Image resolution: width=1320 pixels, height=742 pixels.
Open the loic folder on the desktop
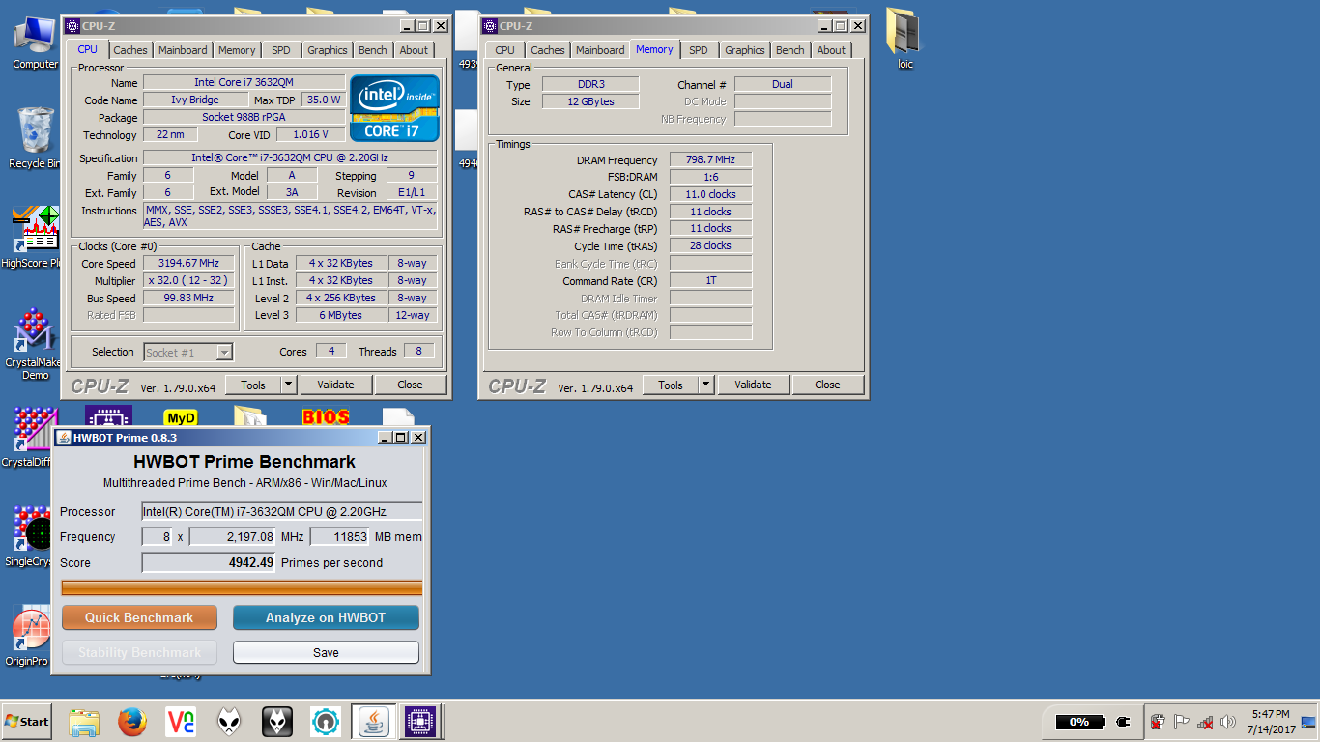904,41
